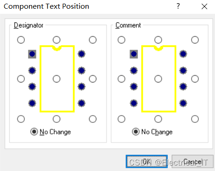
Task: Select Designator top-right position radio
Action: point(93,40)
